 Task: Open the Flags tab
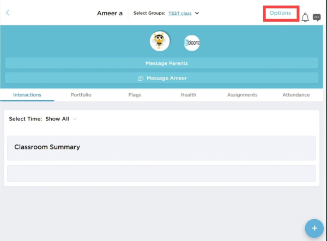(135, 95)
